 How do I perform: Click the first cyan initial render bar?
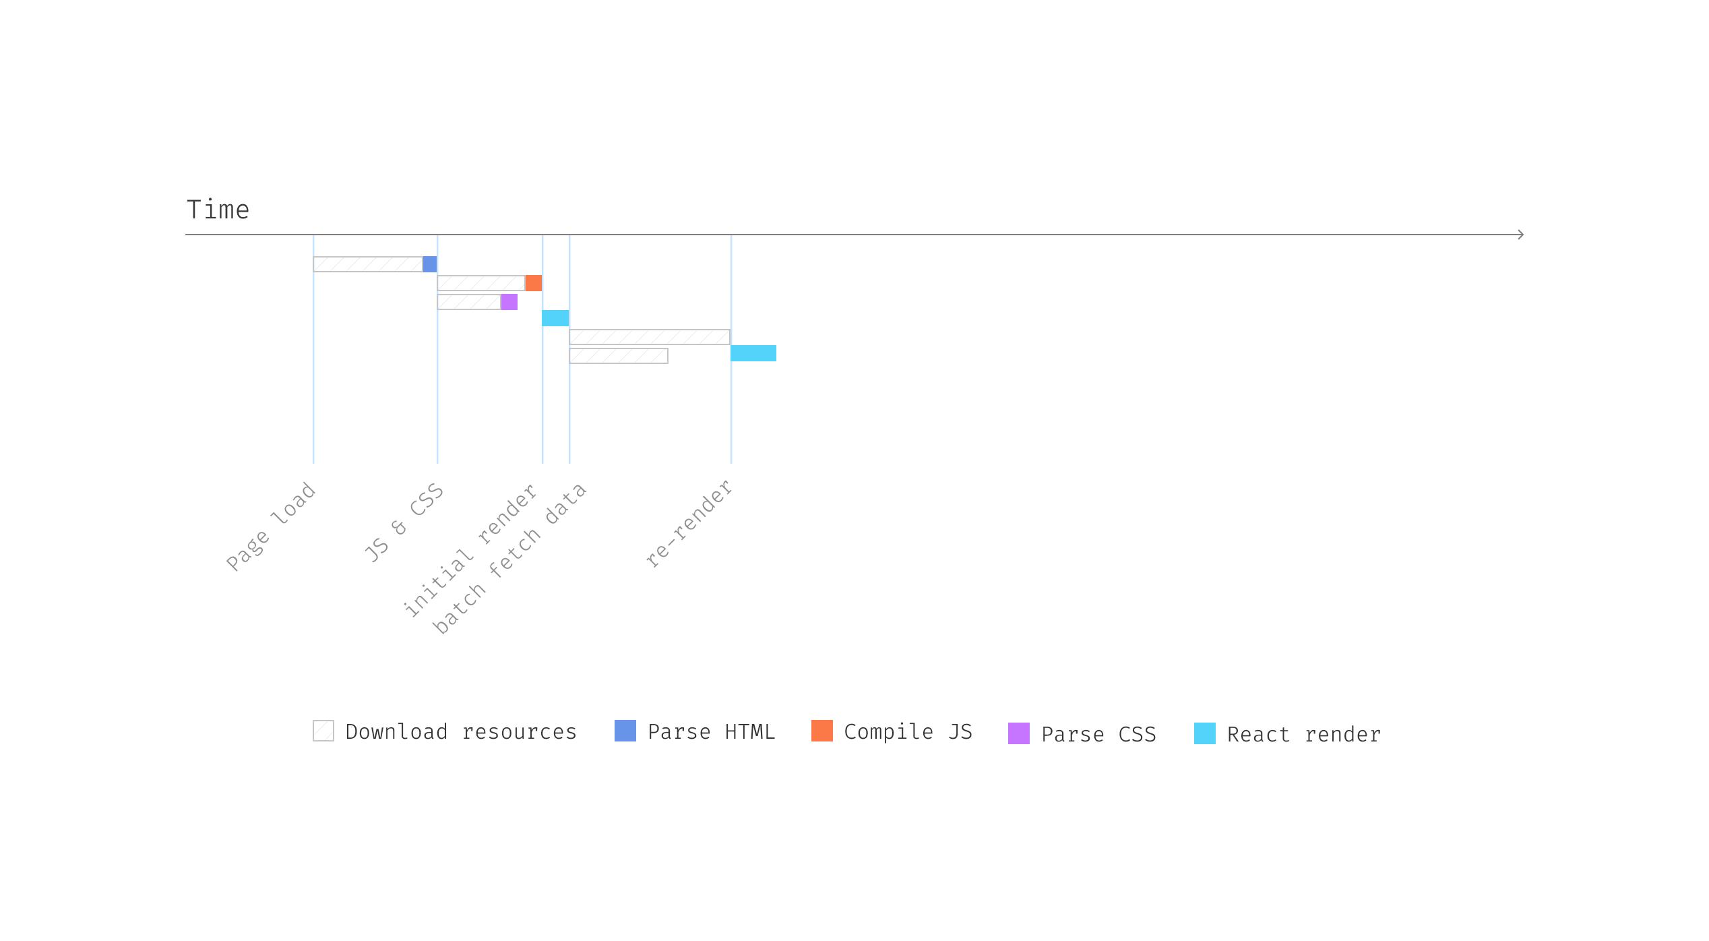555,318
